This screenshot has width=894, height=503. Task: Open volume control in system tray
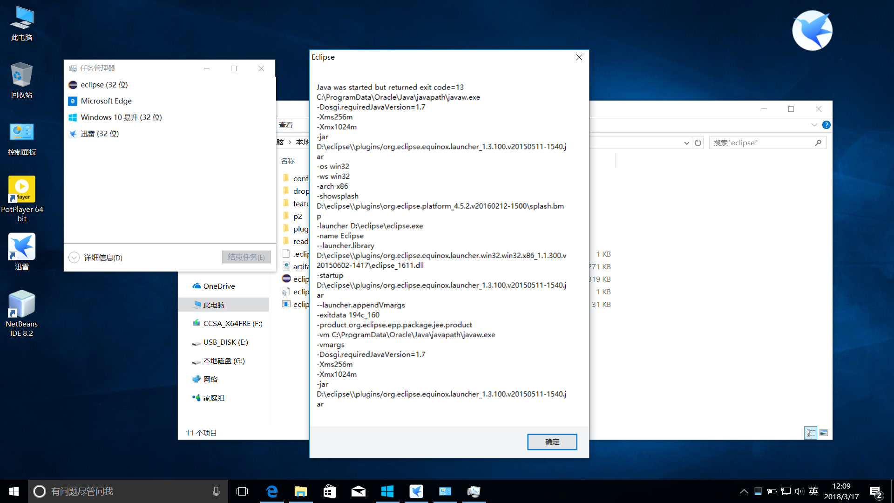point(799,491)
